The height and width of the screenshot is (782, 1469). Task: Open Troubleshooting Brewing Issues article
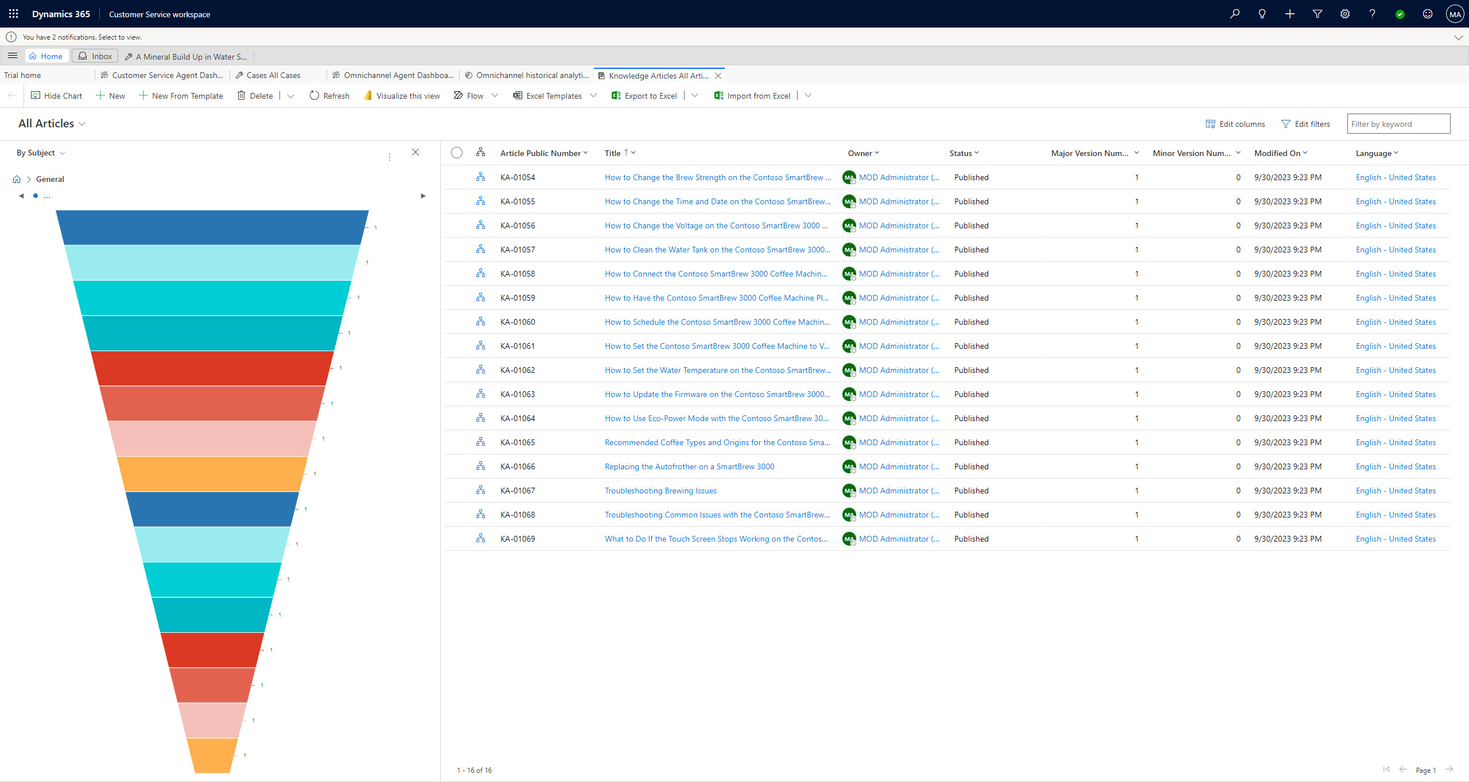tap(660, 491)
